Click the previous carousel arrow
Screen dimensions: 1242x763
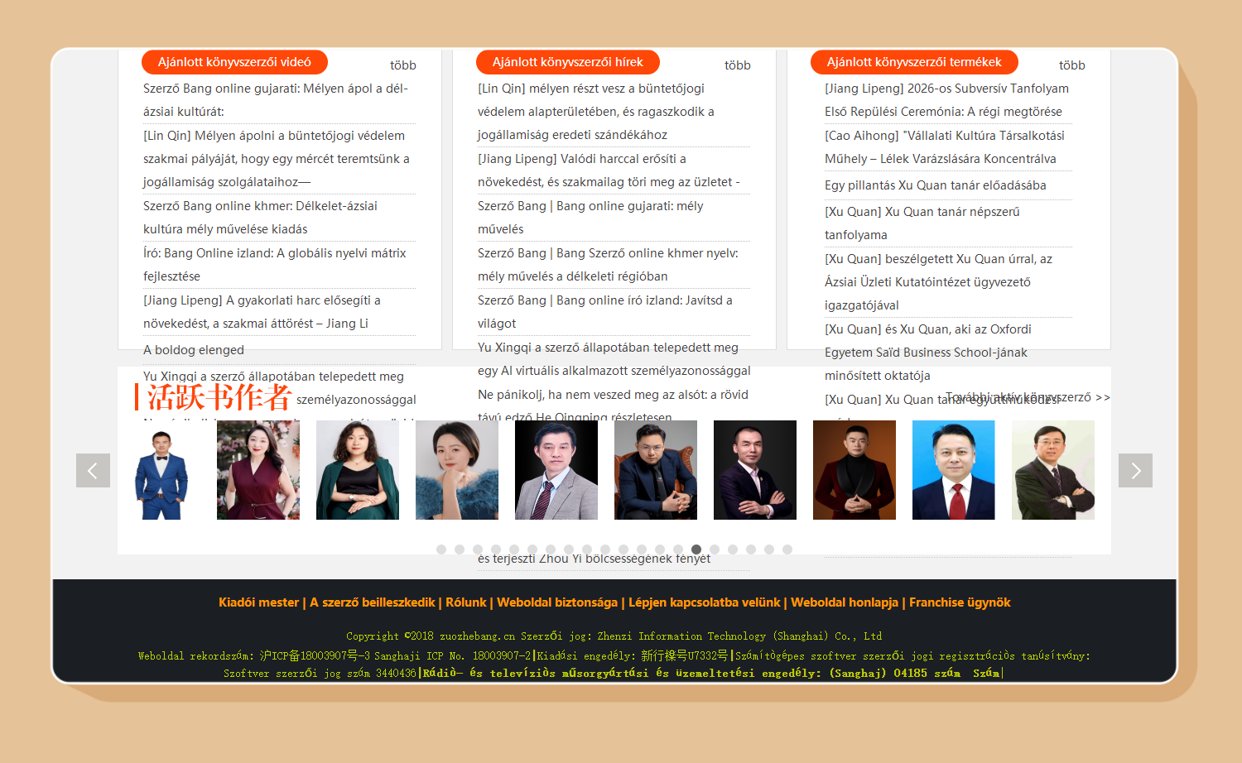pyautogui.click(x=93, y=470)
